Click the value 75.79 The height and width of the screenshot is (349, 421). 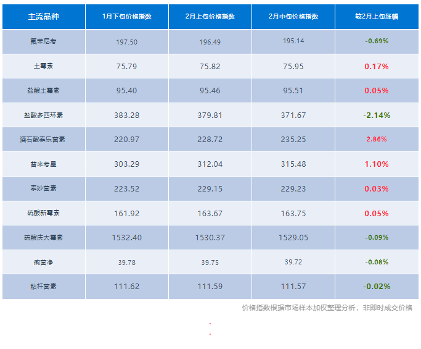coord(127,67)
